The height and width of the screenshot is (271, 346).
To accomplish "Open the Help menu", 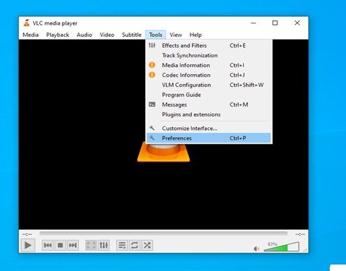I will click(x=196, y=35).
